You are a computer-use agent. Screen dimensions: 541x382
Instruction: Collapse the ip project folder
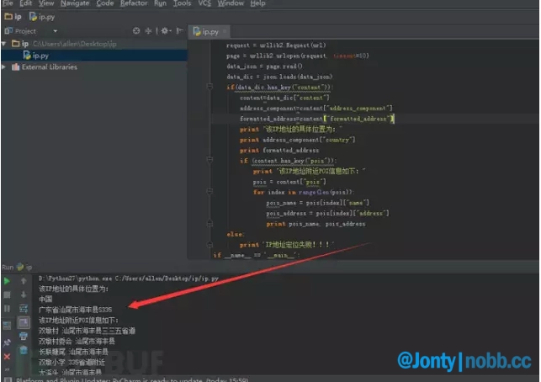[x=4, y=43]
